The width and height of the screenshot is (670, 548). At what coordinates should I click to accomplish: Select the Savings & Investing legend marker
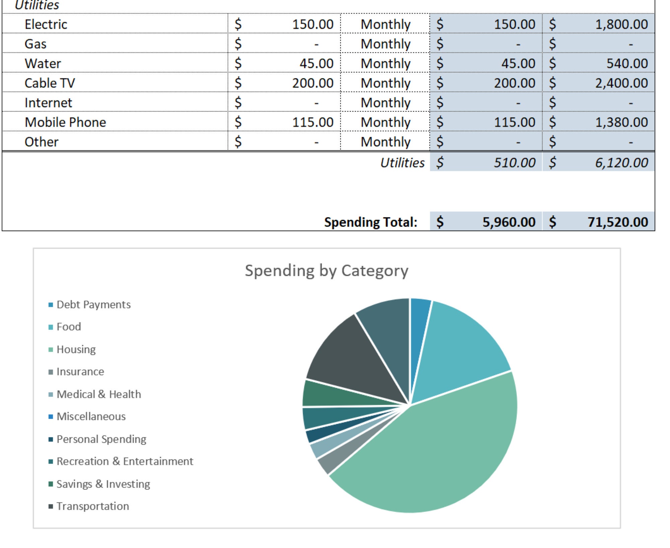point(51,484)
